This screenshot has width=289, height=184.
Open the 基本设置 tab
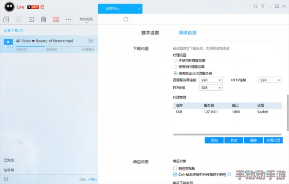point(150,33)
